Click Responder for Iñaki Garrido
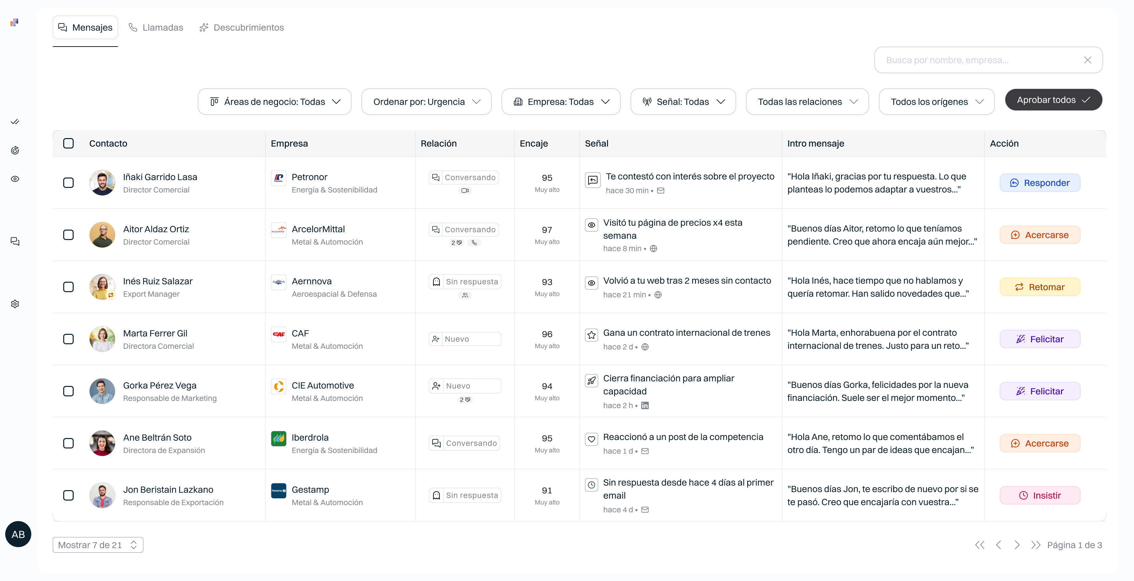 (1040, 182)
